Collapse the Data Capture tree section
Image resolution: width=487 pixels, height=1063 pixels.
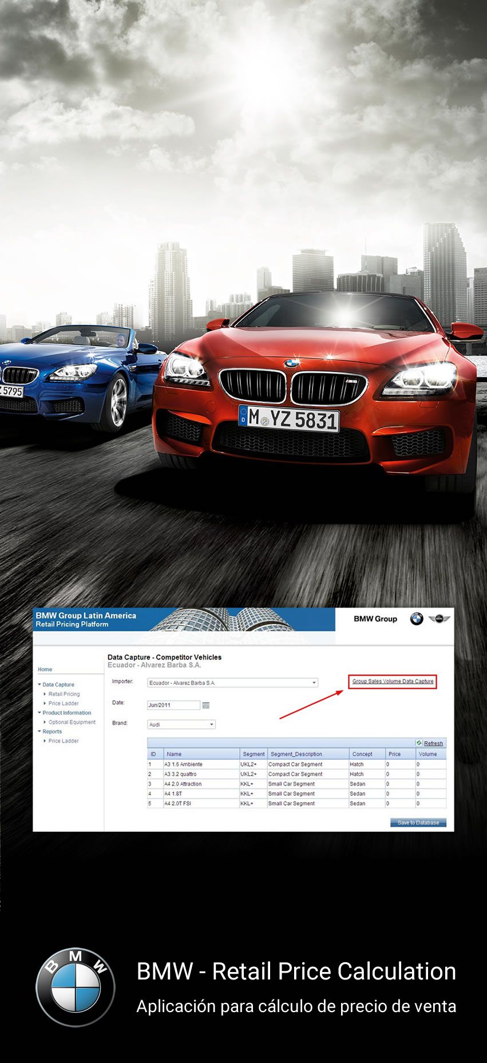click(39, 684)
